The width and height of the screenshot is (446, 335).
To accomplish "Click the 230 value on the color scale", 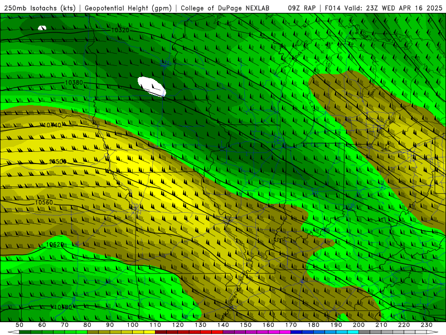I will [x=426, y=325].
